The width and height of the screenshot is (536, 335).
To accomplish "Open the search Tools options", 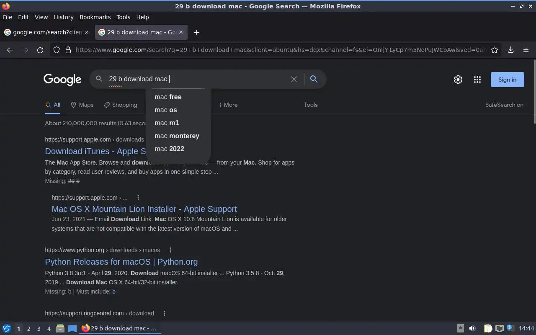I will click(x=311, y=105).
